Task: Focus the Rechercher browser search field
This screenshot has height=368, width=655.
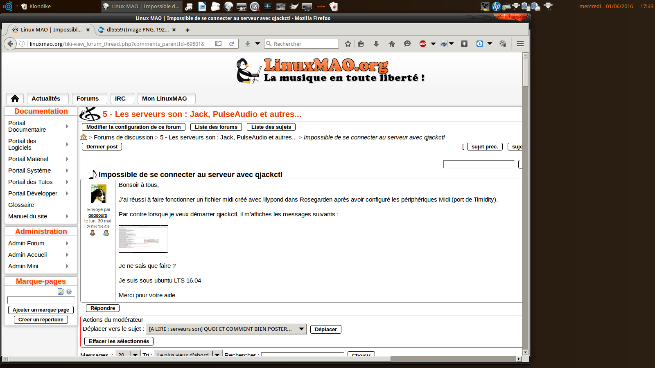Action: 301,44
